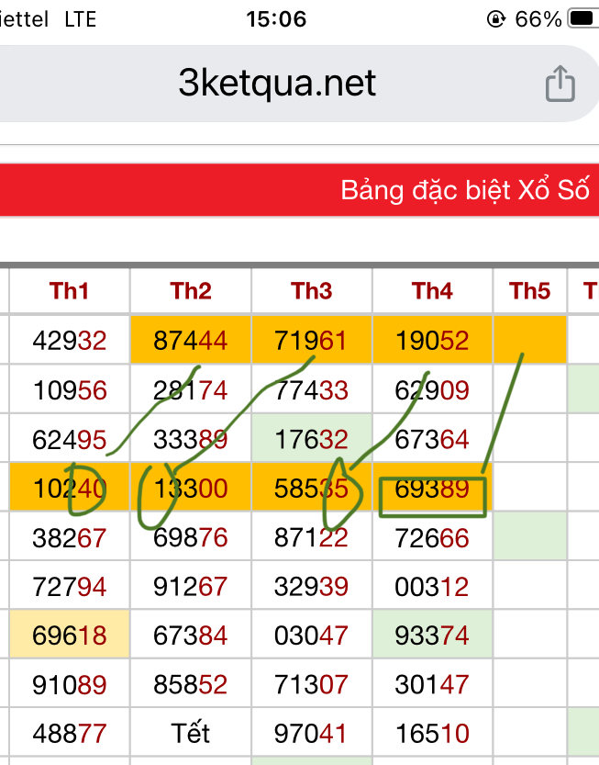Tap the red Bảng đặc biệt Xổ Số banner
This screenshot has height=765, width=599.
pos(299,190)
